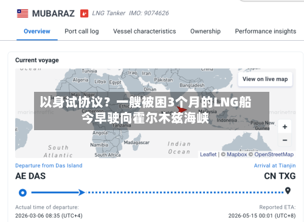Open the OpenStreetMap attribution link
This screenshot has width=304, height=222.
[274, 154]
